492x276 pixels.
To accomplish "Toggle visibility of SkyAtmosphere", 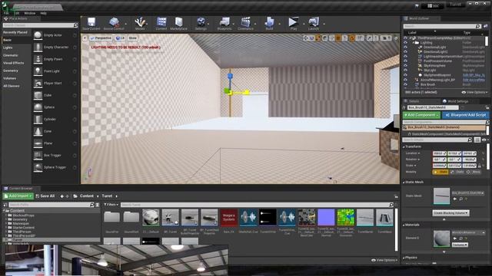I will tap(405, 66).
